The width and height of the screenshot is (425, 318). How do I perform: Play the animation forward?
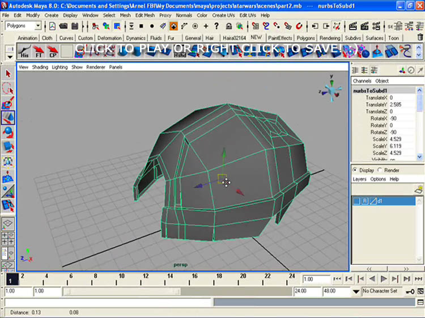pos(383,279)
